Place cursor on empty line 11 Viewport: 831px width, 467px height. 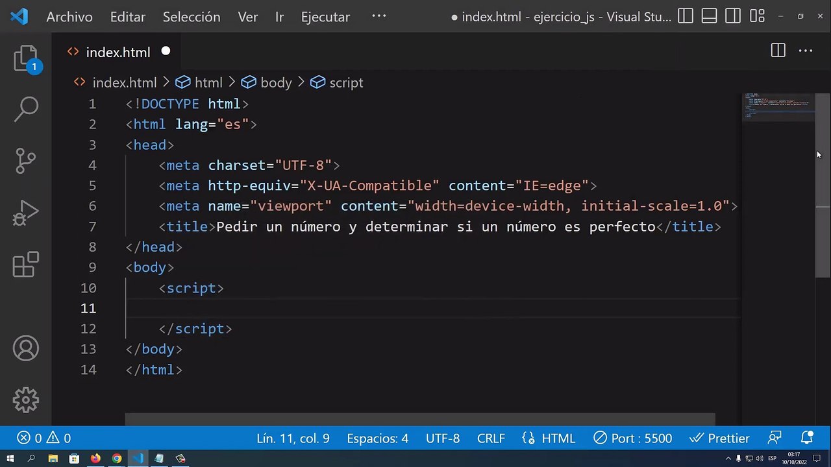[432, 308]
